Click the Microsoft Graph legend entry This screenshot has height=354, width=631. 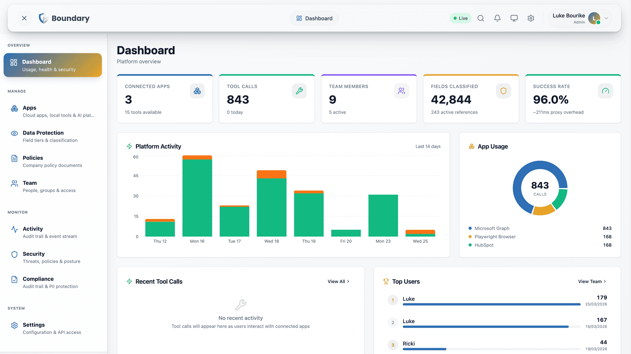[492, 228]
